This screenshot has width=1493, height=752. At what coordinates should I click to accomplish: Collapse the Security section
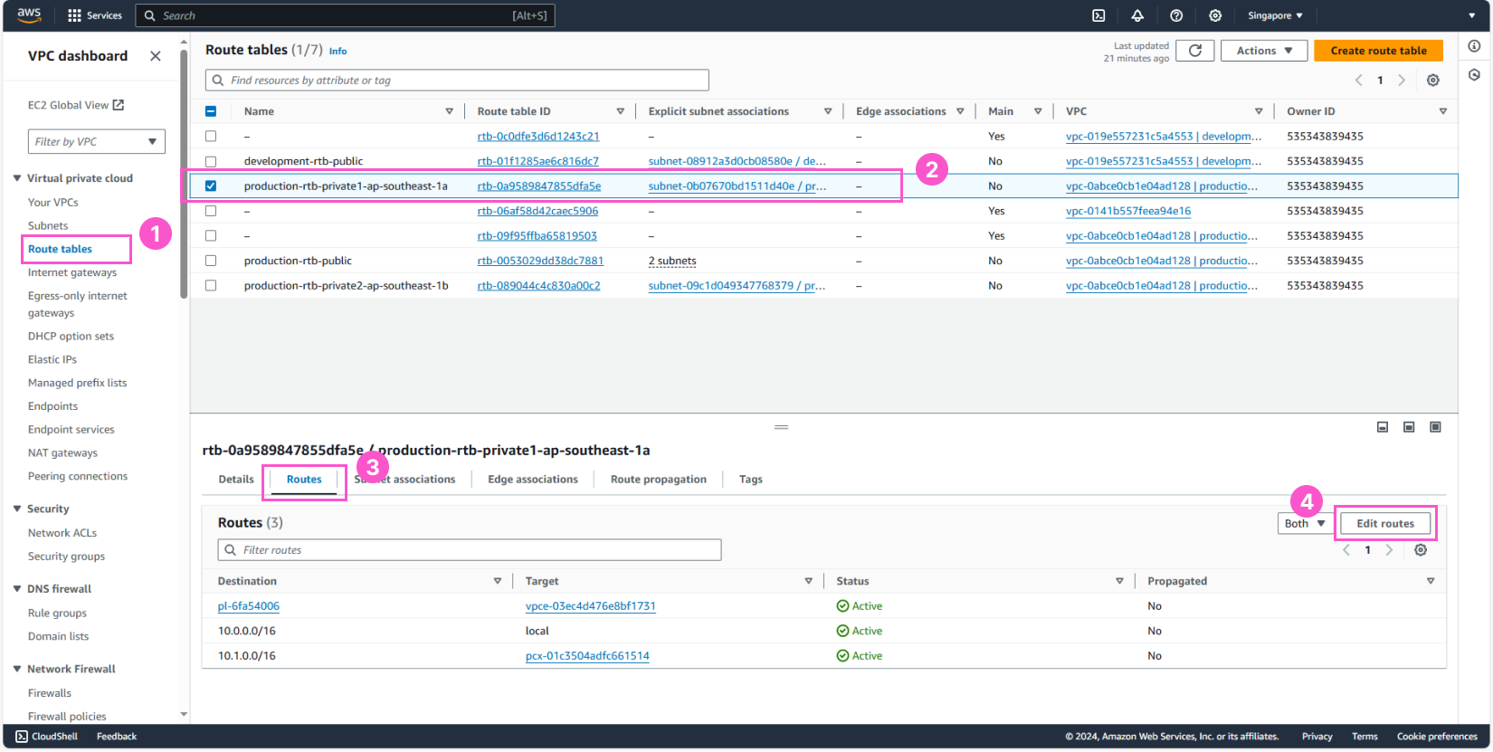(x=17, y=509)
